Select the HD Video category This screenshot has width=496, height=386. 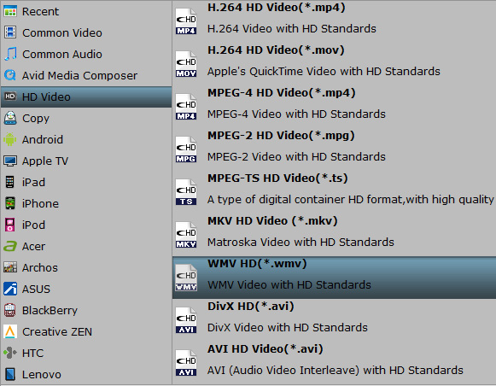pos(86,96)
